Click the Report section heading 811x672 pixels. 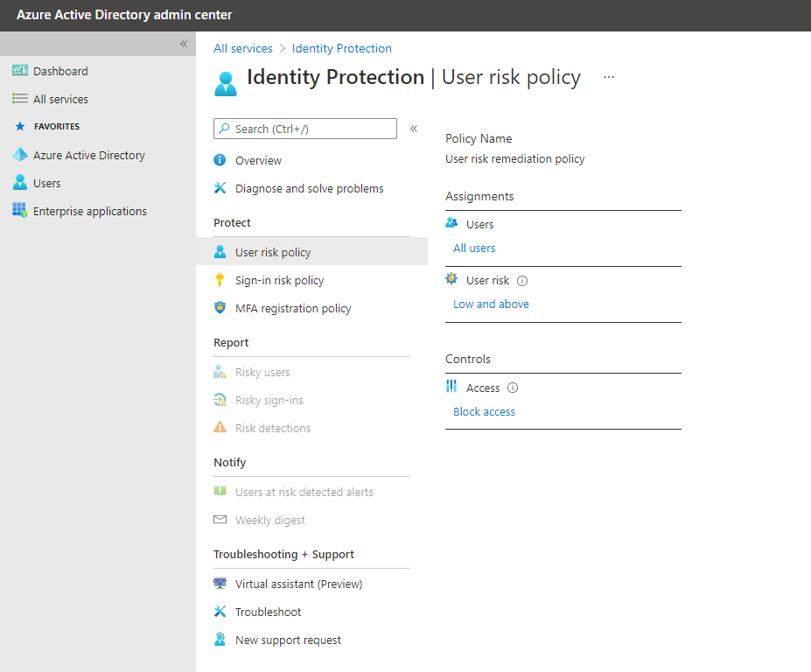(x=231, y=342)
